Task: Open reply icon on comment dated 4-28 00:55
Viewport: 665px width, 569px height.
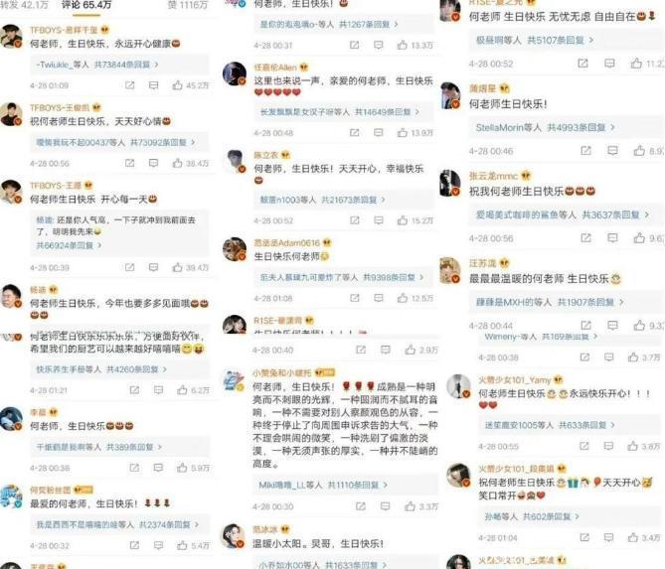Action: coord(608,446)
